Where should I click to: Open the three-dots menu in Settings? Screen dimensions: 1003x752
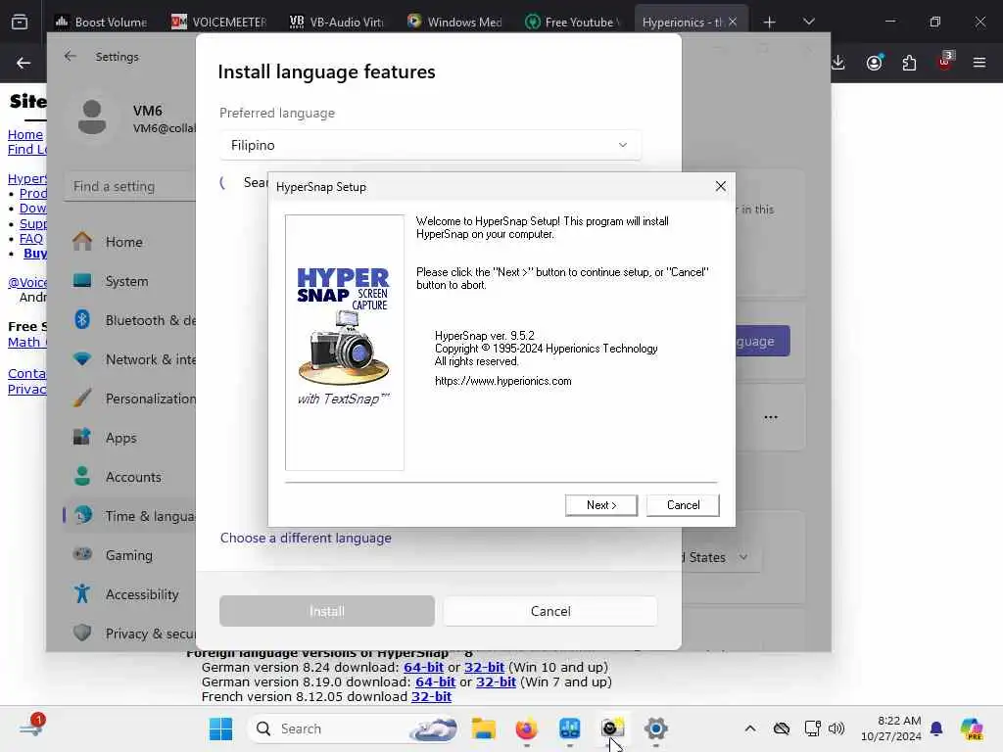pos(770,417)
